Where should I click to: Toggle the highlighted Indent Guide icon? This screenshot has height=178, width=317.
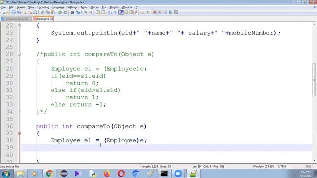click(121, 12)
